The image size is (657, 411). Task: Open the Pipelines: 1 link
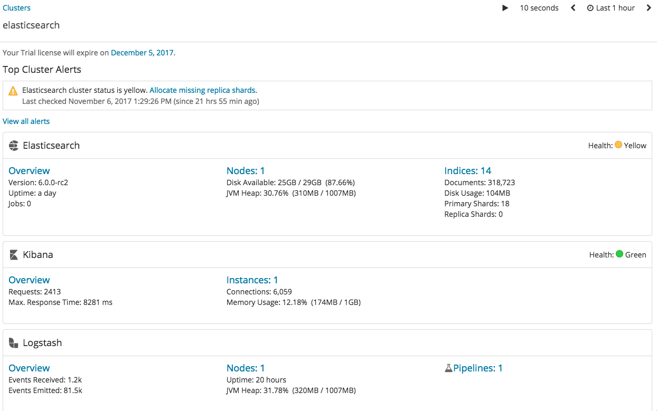(478, 368)
